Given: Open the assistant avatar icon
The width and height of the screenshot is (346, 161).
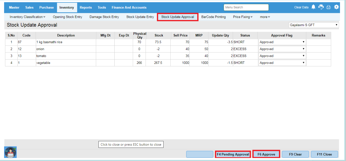Looking at the screenshot, I should pyautogui.click(x=10, y=152).
